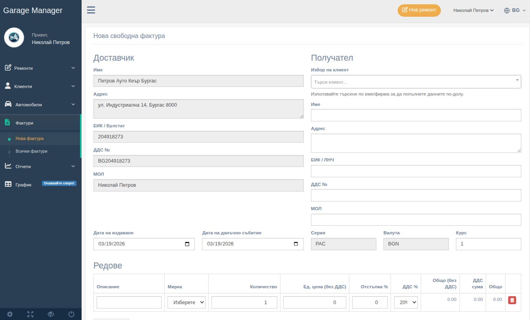This screenshot has width=530, height=320.
Task: Select the Фактури document icon
Action: [8, 123]
